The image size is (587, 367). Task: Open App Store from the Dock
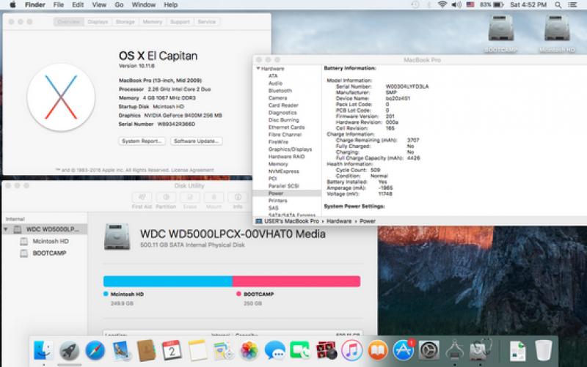(403, 351)
